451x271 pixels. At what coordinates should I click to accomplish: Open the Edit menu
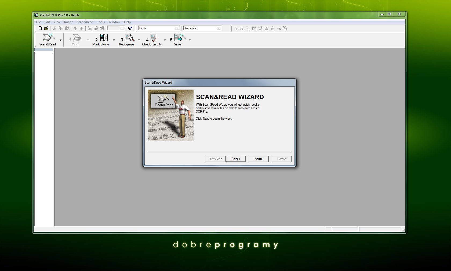tap(47, 22)
